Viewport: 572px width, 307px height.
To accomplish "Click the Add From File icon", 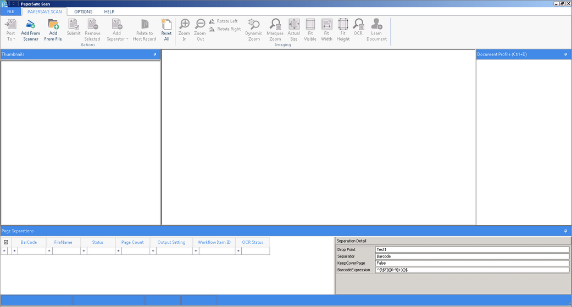I will [x=53, y=24].
